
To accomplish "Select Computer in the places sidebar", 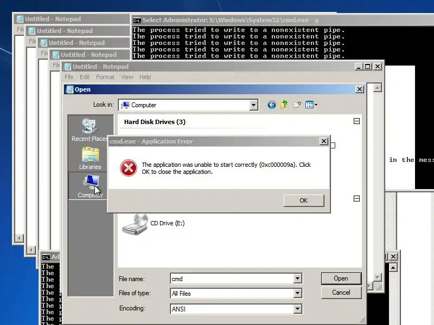I will [91, 186].
